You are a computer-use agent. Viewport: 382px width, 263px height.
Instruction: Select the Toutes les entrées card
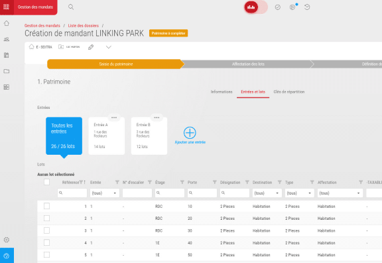pos(64,136)
